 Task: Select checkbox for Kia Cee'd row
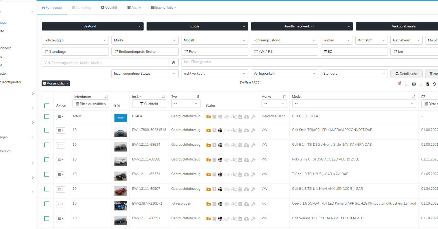point(47,204)
